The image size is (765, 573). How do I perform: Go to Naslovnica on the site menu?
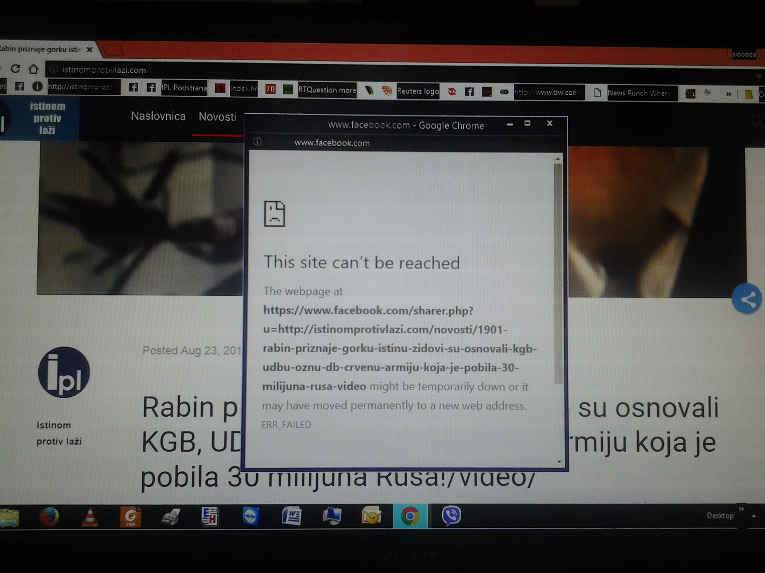(158, 116)
